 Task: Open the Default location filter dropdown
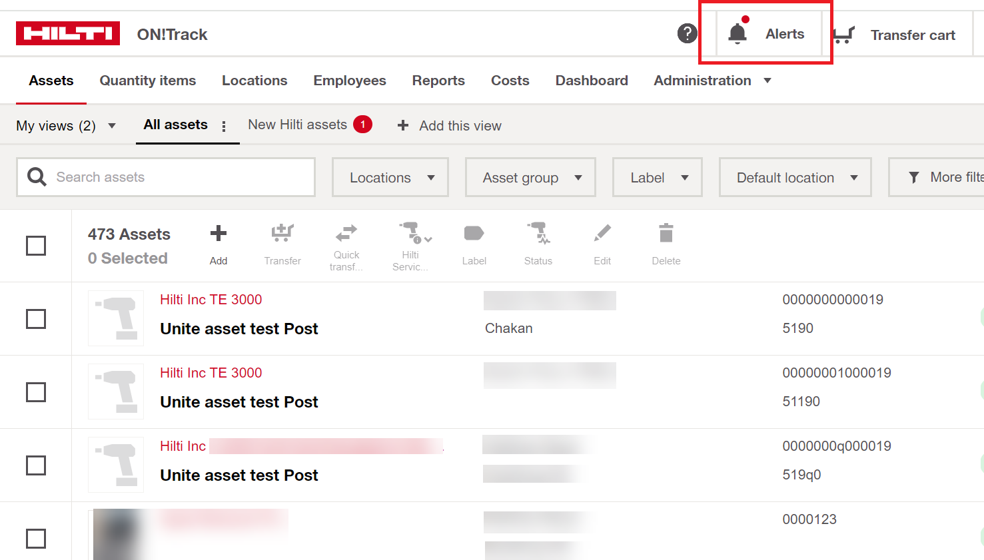pos(795,177)
